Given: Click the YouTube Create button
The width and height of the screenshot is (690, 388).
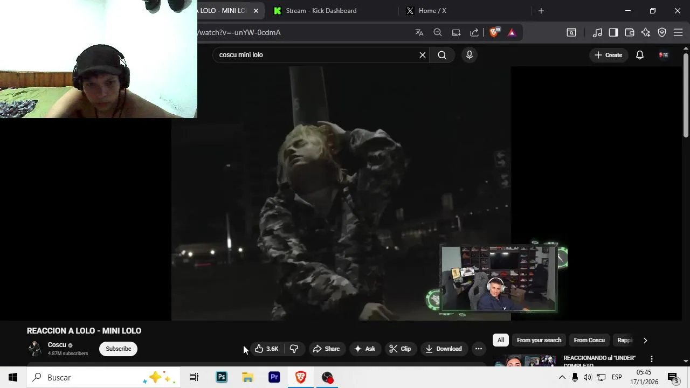Looking at the screenshot, I should pyautogui.click(x=609, y=55).
